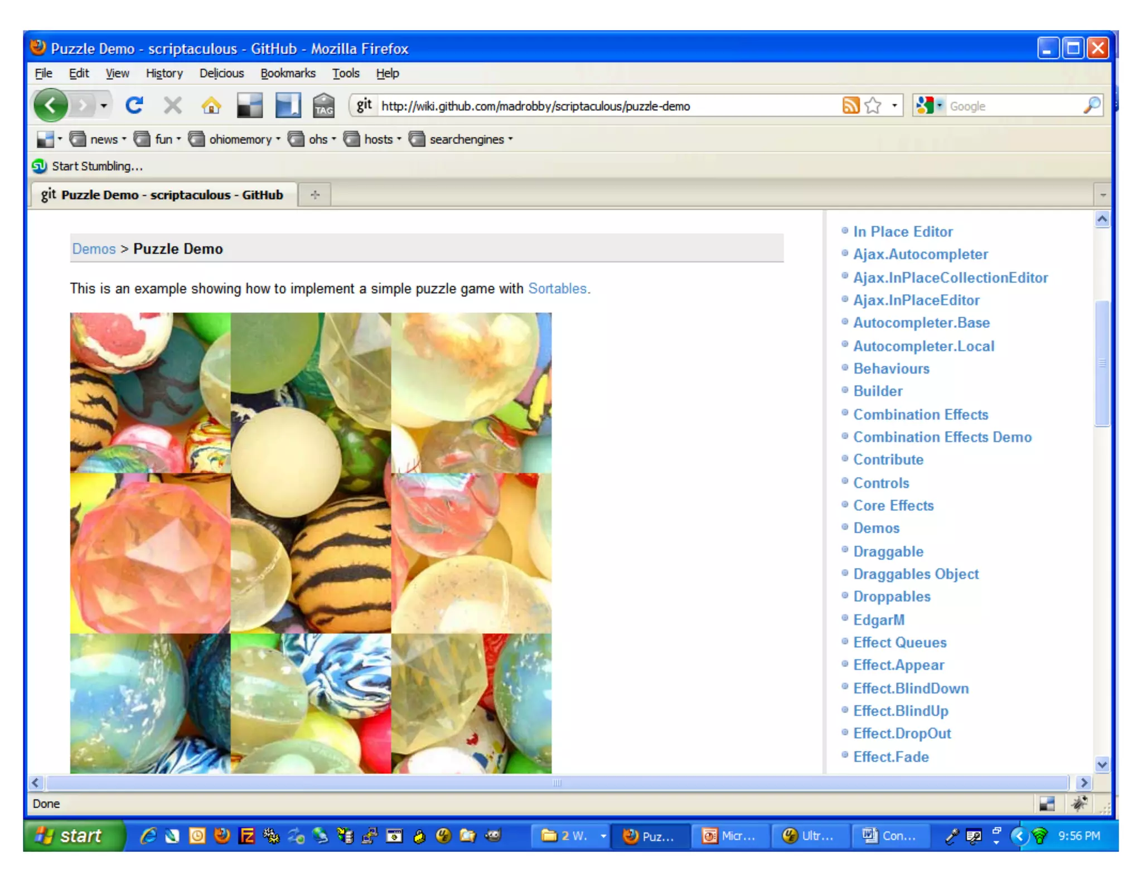This screenshot has height=882, width=1142.
Task: Open the Tools menu
Action: point(346,73)
